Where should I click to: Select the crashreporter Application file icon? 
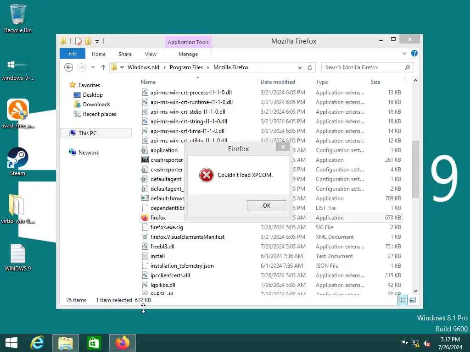[145, 160]
